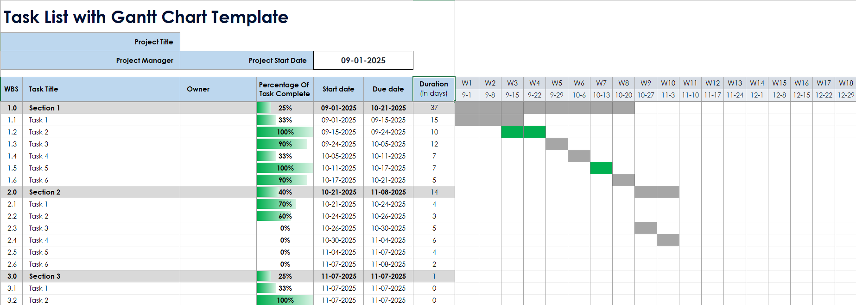The height and width of the screenshot is (305, 856).
Task: Select the W18 week header
Action: tap(845, 83)
